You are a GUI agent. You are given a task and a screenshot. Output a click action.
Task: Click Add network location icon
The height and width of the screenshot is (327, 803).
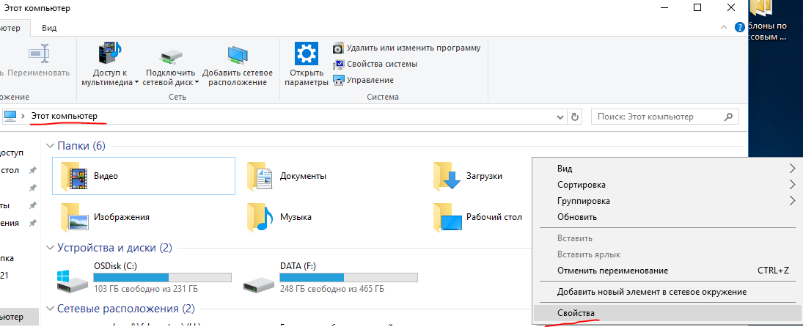coord(237,55)
